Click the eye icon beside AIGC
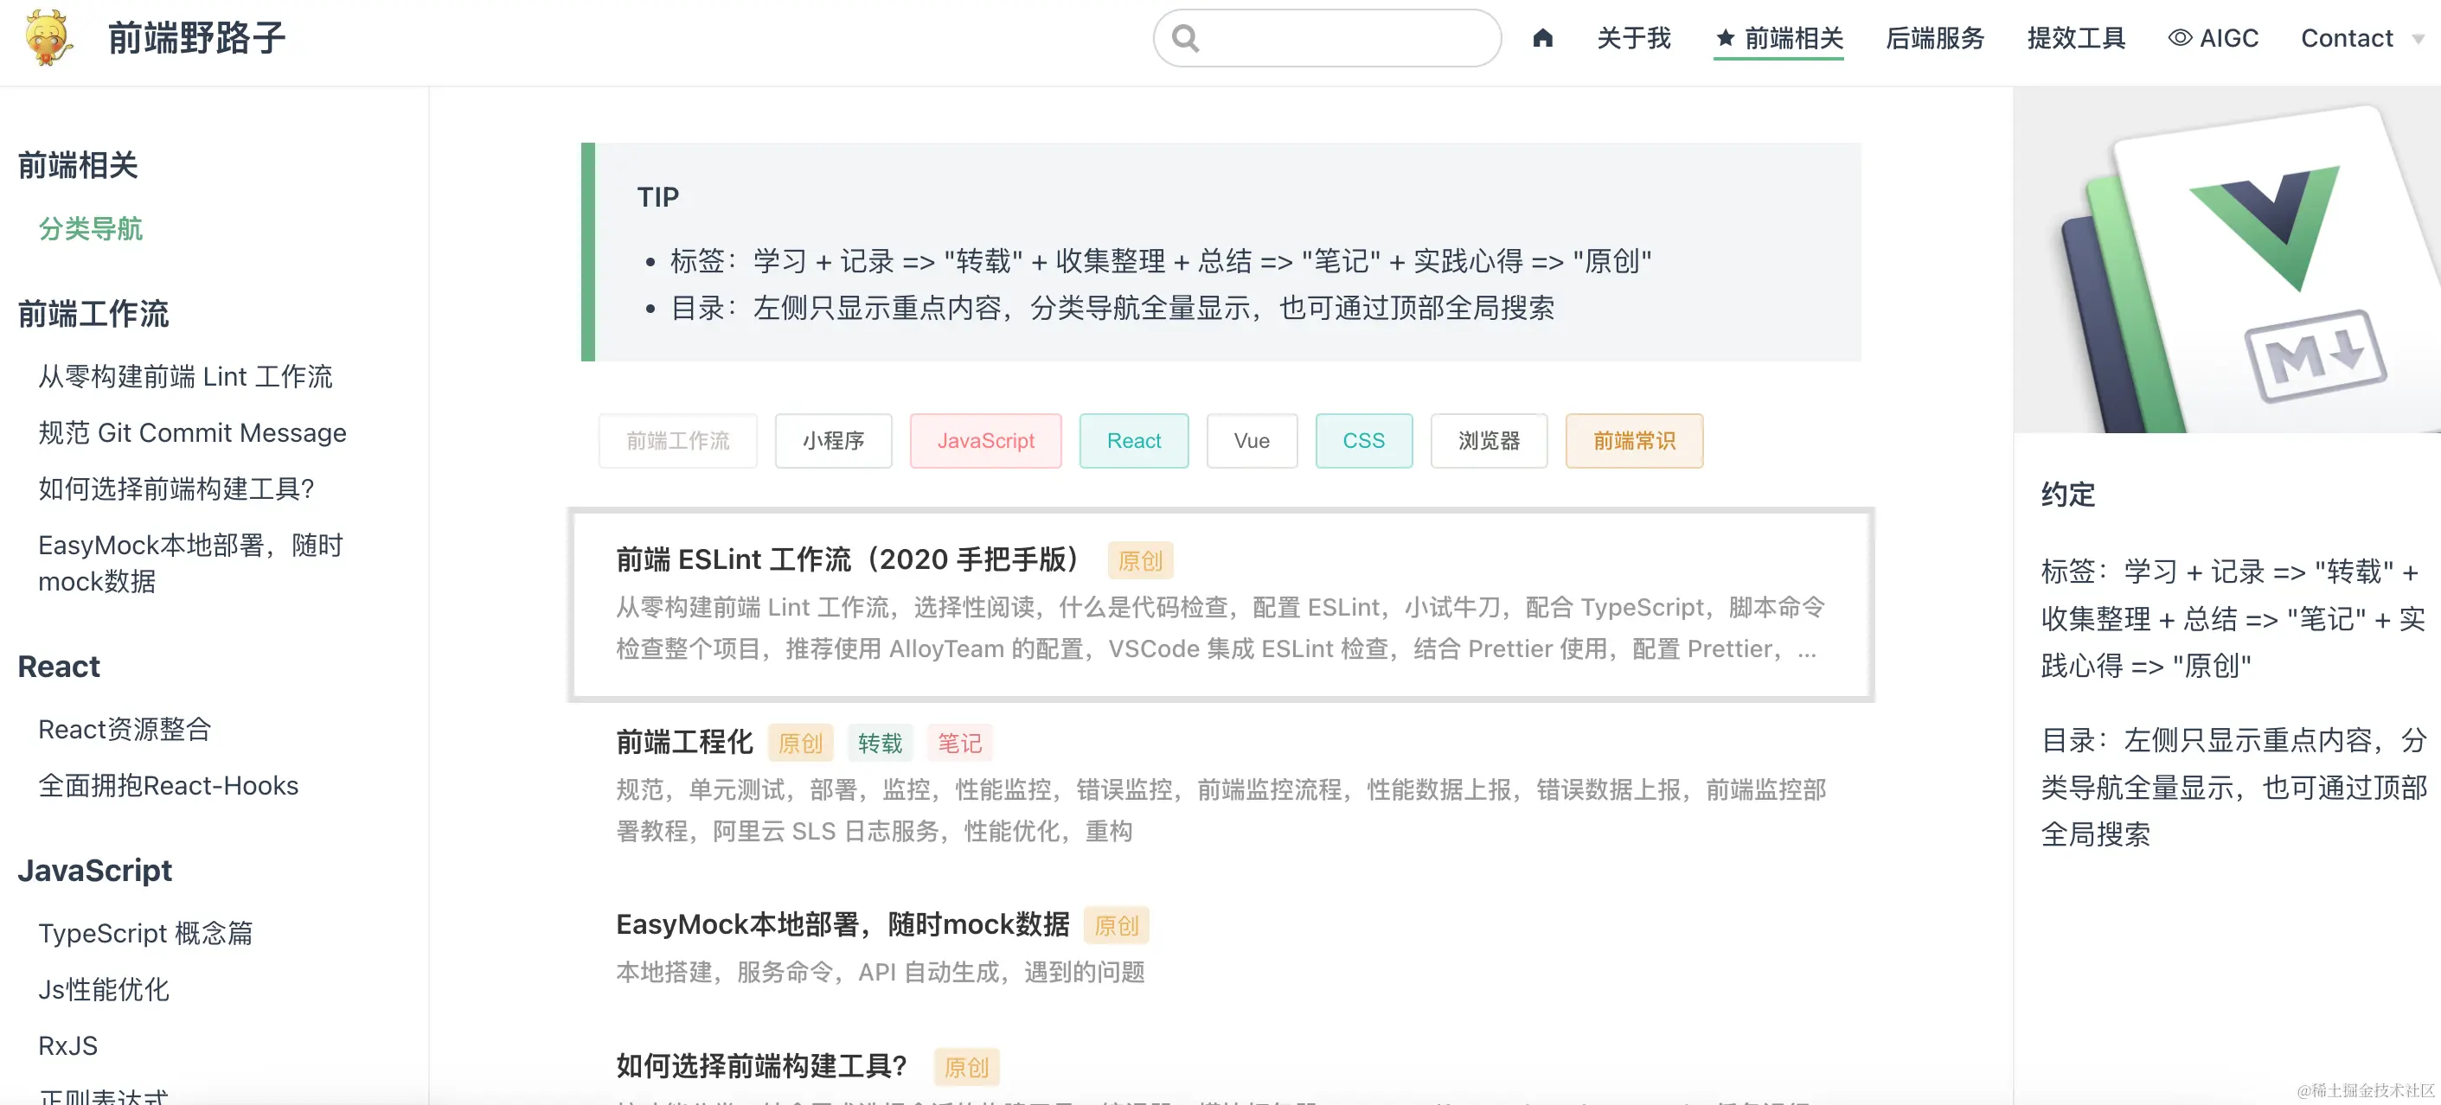This screenshot has height=1105, width=2441. 2180,38
